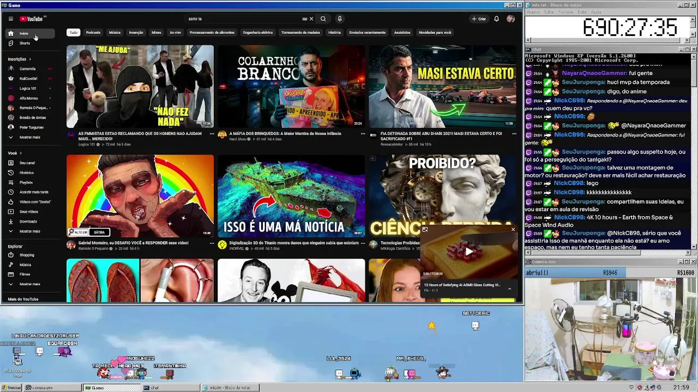This screenshot has width=698, height=392.
Task: Close the miniplayer
Action: pos(513,229)
